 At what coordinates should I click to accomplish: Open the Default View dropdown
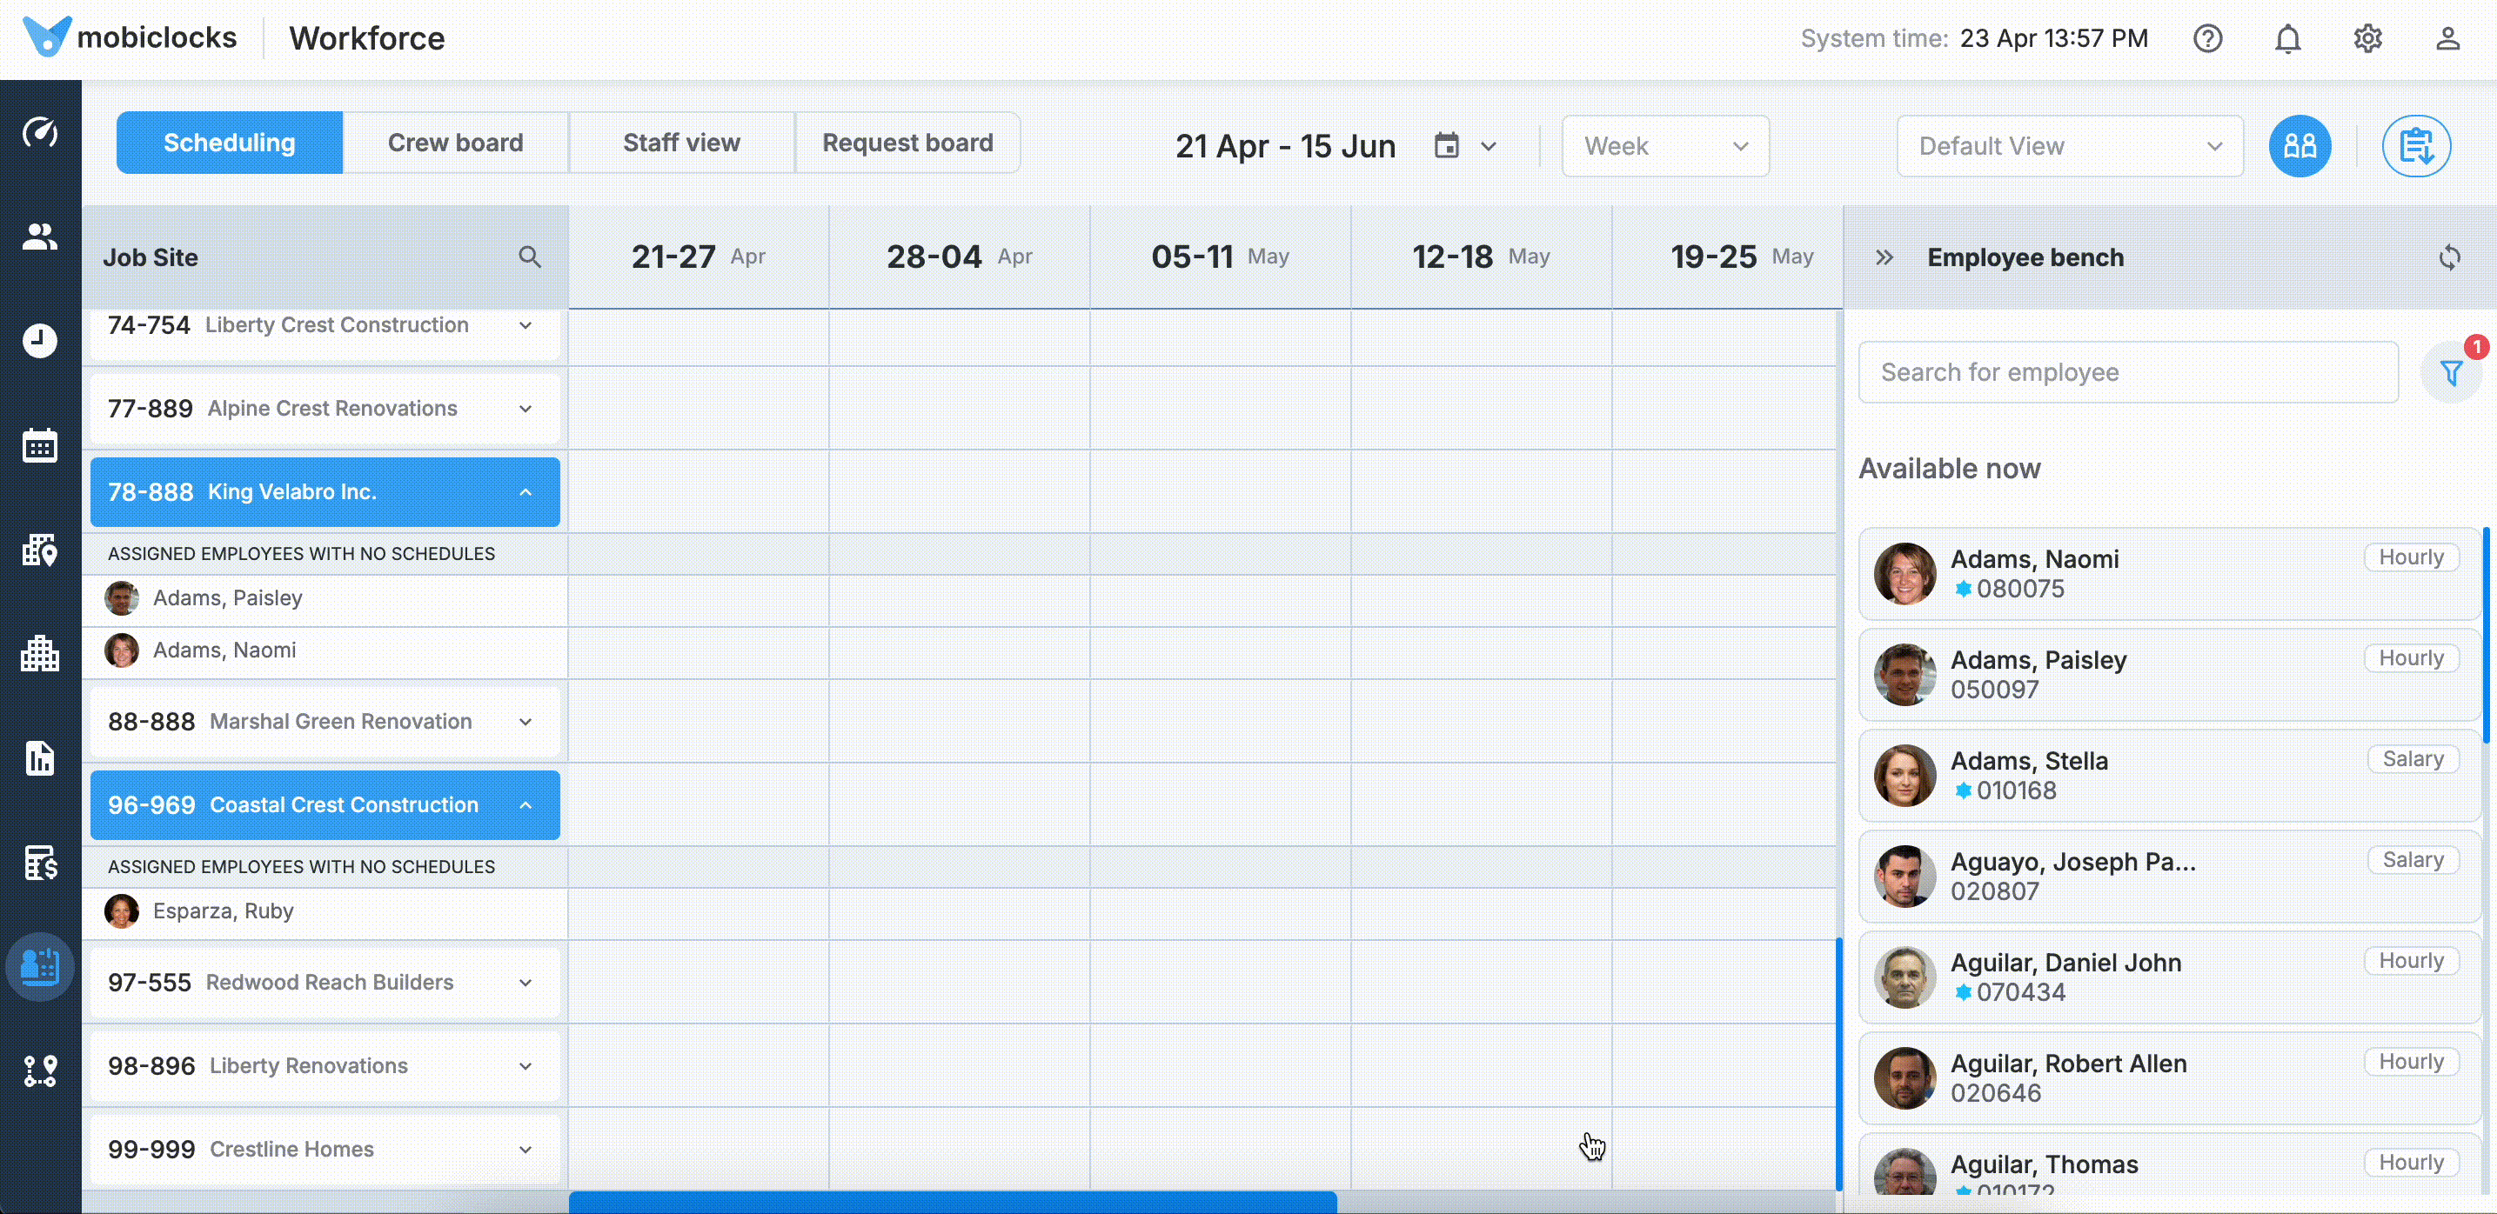2069,146
